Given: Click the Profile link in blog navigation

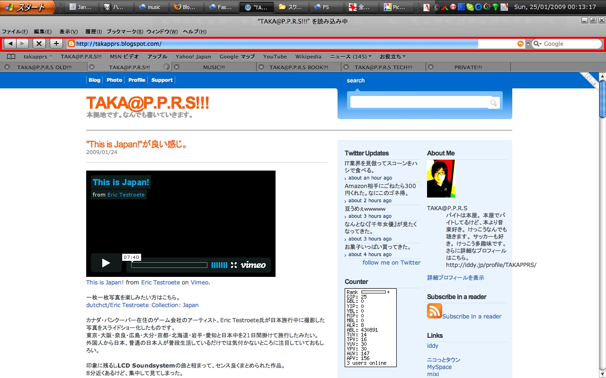Looking at the screenshot, I should point(137,80).
